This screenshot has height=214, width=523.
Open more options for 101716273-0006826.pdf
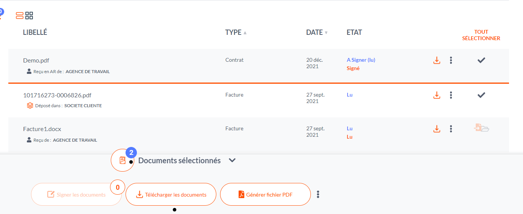(451, 95)
